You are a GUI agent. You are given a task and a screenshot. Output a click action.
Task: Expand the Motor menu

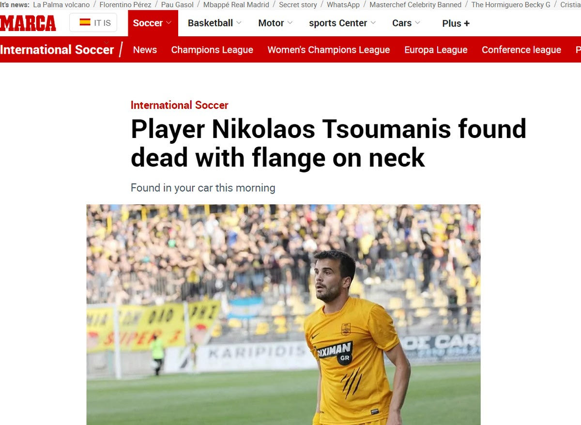(275, 23)
